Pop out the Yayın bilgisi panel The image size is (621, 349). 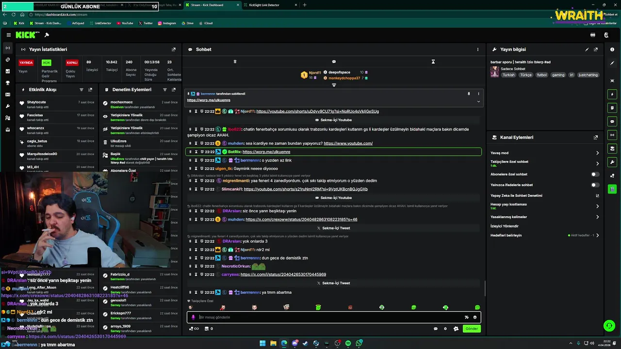(x=596, y=49)
